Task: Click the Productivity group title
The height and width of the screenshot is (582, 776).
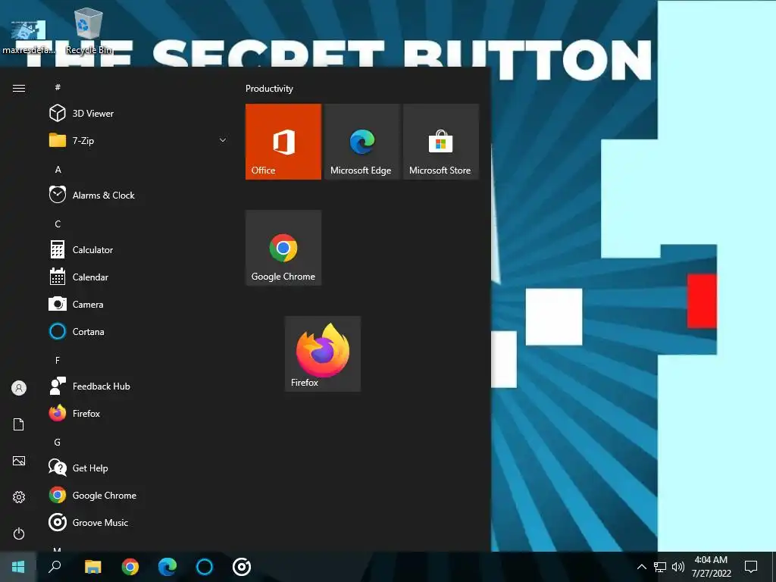Action: pos(269,89)
